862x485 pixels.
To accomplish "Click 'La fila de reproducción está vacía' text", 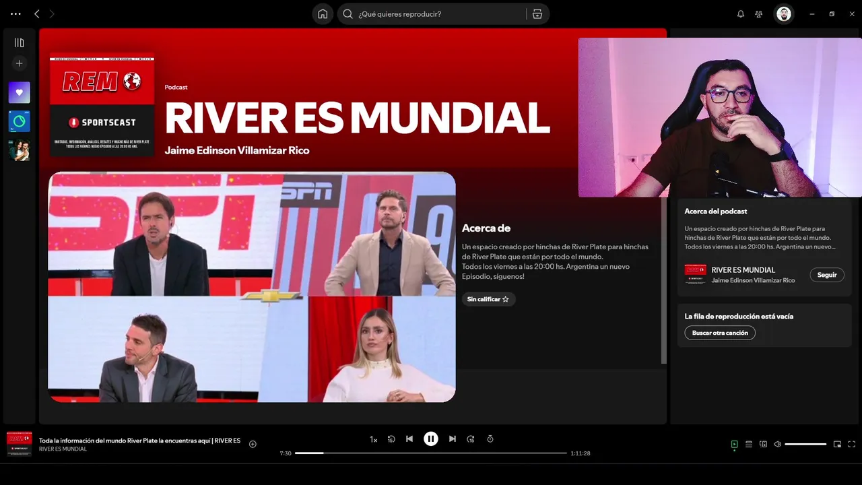I will pos(739,317).
